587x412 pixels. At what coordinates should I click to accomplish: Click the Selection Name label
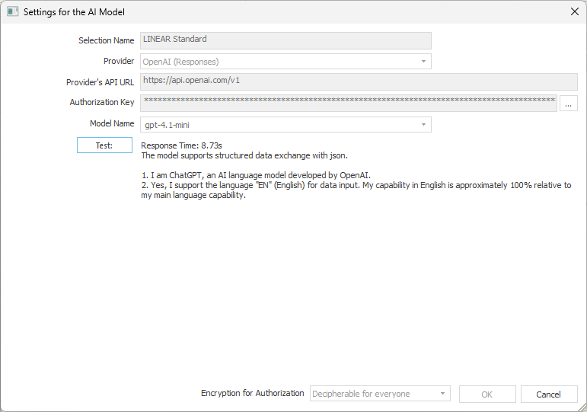(x=107, y=40)
